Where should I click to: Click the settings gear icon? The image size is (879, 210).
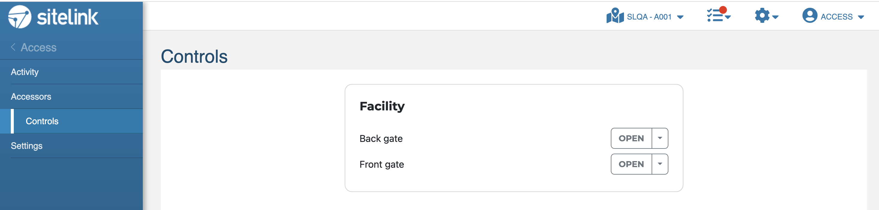point(762,16)
